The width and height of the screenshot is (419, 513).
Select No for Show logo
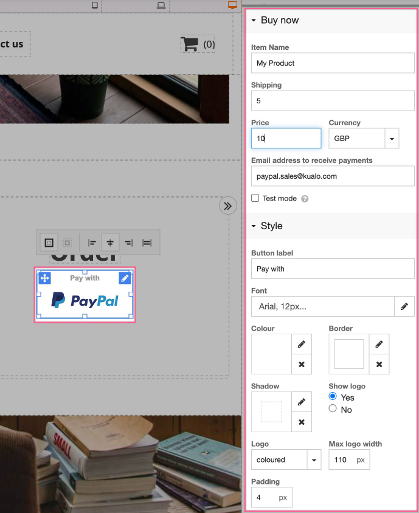[333, 408]
